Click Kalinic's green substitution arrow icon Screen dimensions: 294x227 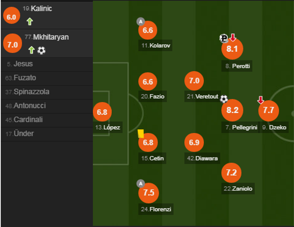point(29,22)
